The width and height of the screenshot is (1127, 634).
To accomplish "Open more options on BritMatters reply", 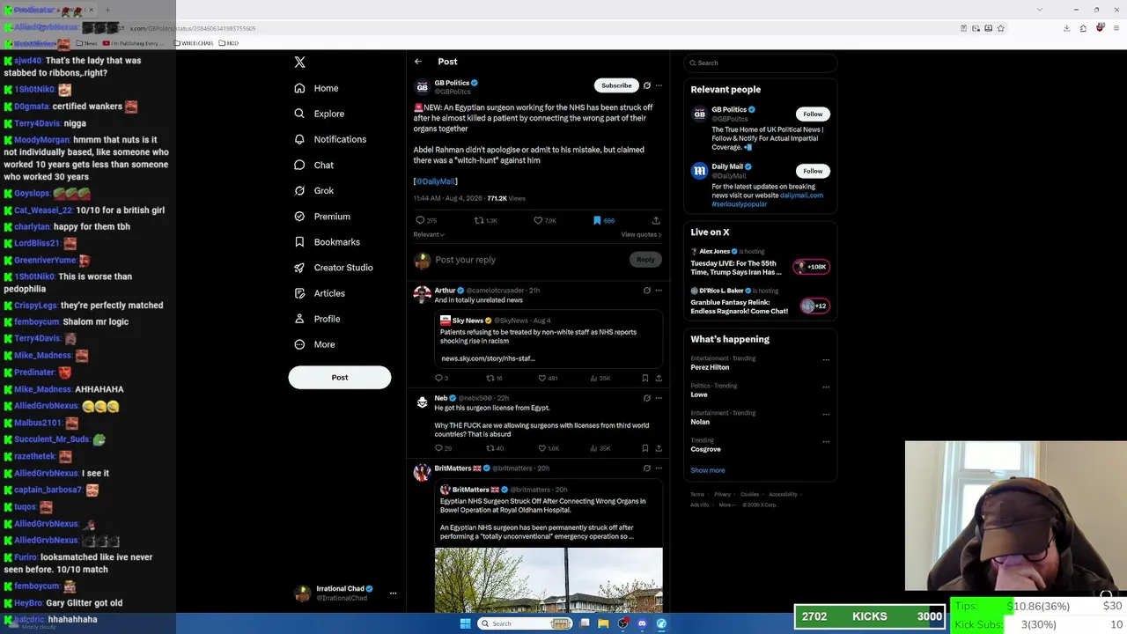I will click(x=659, y=468).
